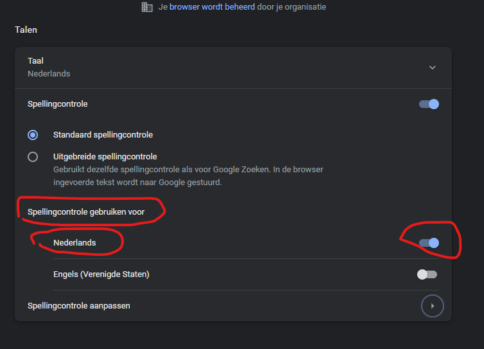Viewport: 484px width, 349px height.
Task: Toggle the main Spellingcontrole switch
Action: point(429,104)
